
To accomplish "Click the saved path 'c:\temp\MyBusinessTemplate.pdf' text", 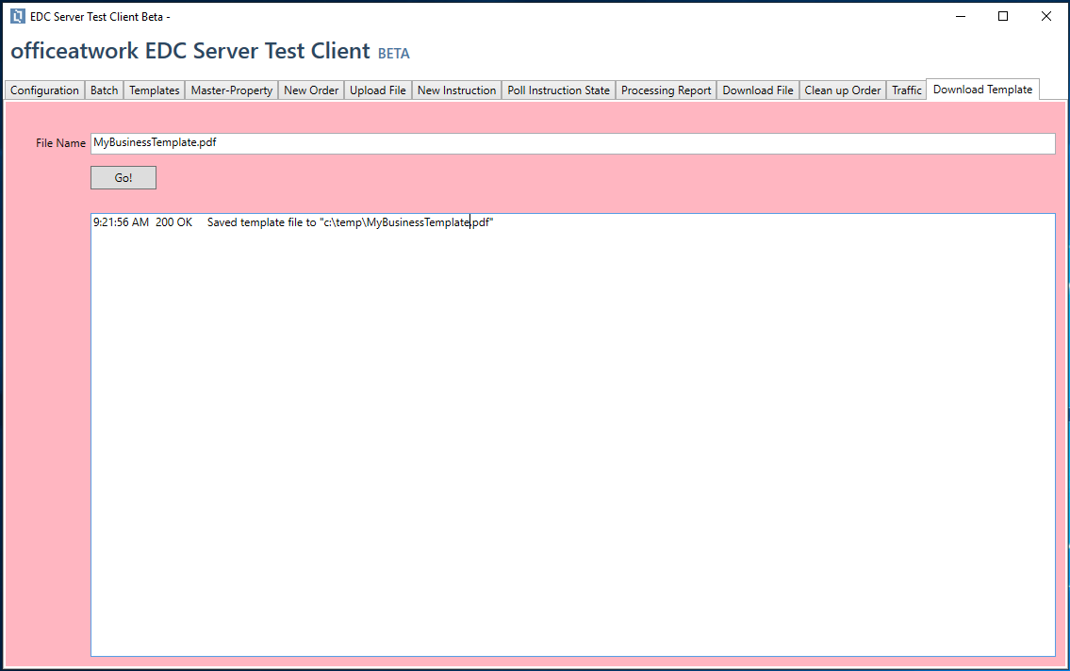I will coord(406,222).
